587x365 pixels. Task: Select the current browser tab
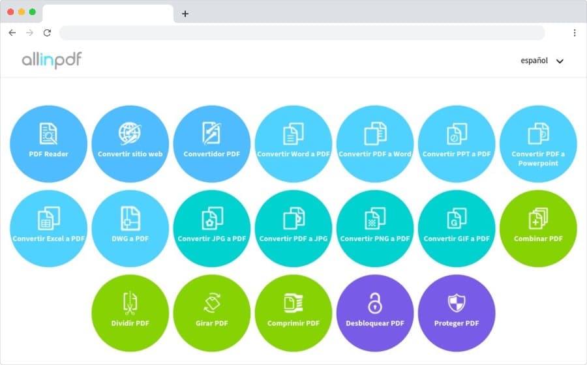click(108, 14)
